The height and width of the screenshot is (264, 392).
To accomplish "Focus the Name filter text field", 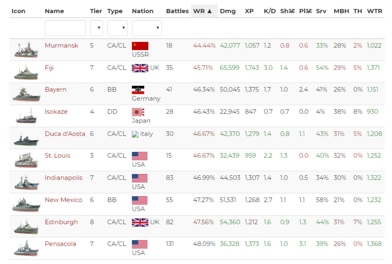I will coord(65,28).
